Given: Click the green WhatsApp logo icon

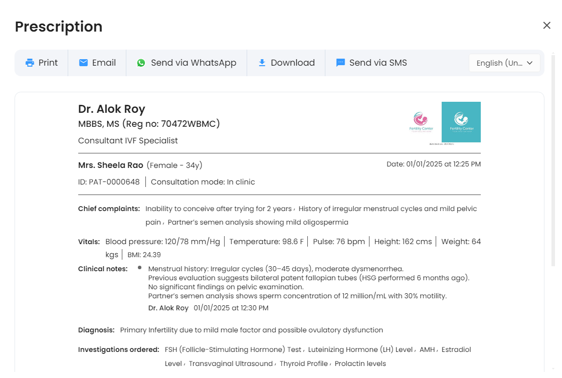Looking at the screenshot, I should tap(141, 63).
